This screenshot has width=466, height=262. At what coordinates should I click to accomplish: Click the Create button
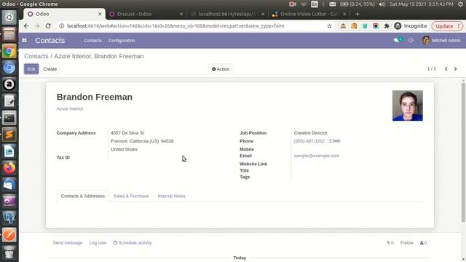[x=50, y=69]
